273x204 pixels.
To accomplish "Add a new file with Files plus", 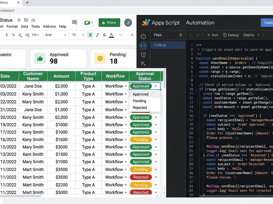I will [181, 35].
